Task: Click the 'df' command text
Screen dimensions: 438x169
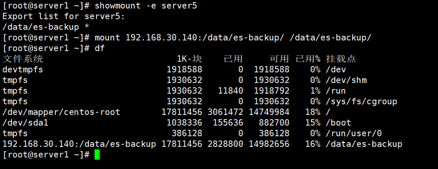Action: (x=100, y=48)
